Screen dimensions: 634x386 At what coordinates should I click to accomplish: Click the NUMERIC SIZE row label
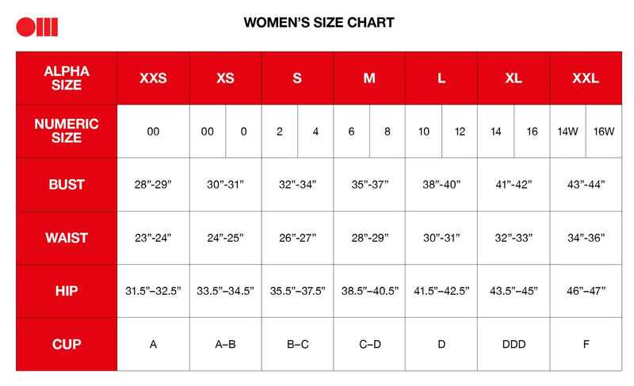67,131
